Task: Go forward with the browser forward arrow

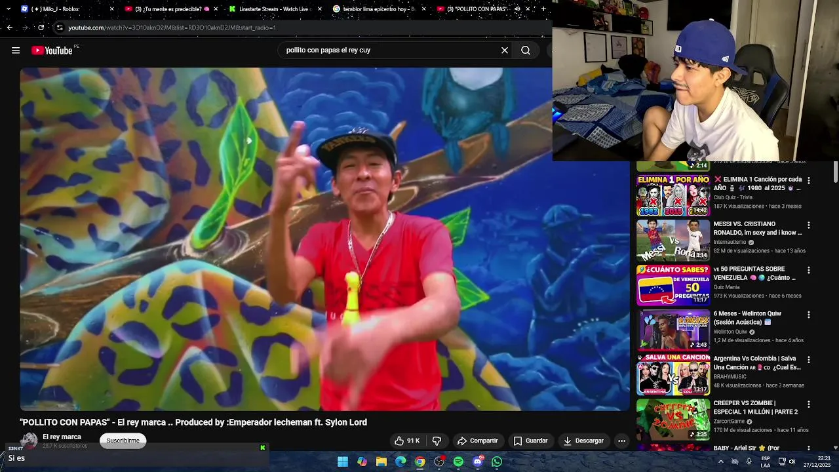Action: pyautogui.click(x=25, y=28)
